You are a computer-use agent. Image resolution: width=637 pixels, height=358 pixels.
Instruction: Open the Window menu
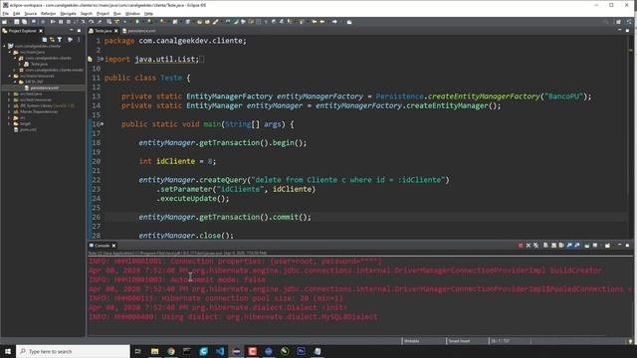132,13
